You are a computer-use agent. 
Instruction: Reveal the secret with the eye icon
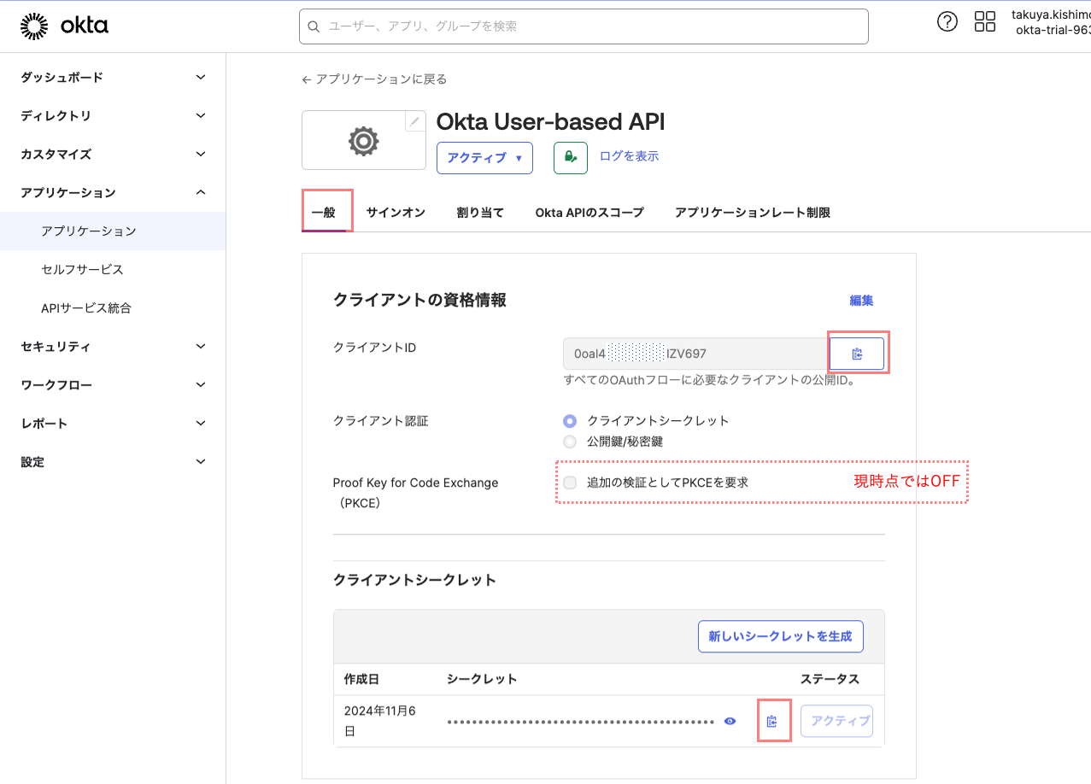(730, 722)
